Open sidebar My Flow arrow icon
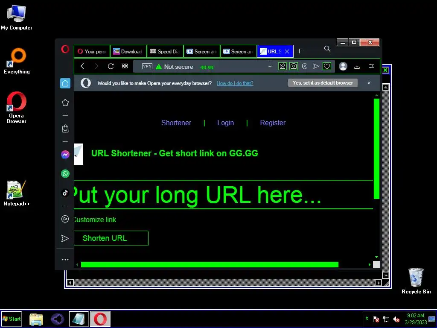 (65, 238)
